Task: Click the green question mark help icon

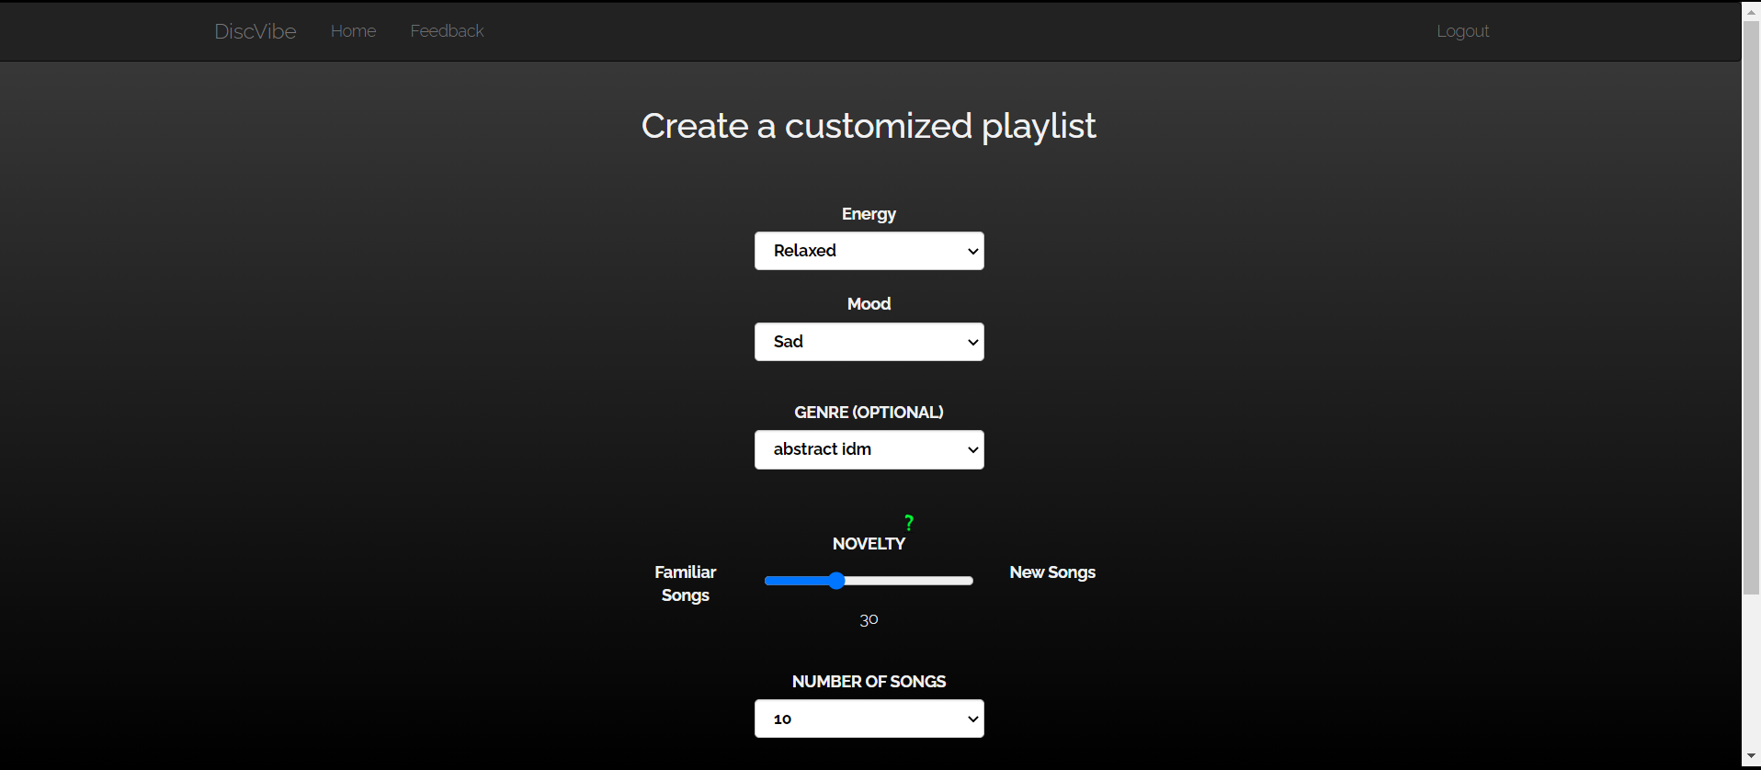Action: (909, 523)
